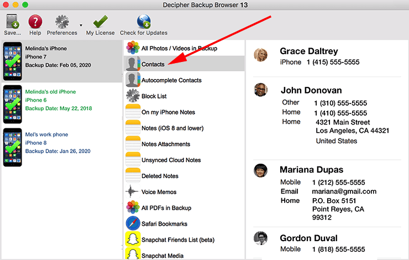
Task: Click phone number 1 (415) 555-5555
Action: point(333,62)
